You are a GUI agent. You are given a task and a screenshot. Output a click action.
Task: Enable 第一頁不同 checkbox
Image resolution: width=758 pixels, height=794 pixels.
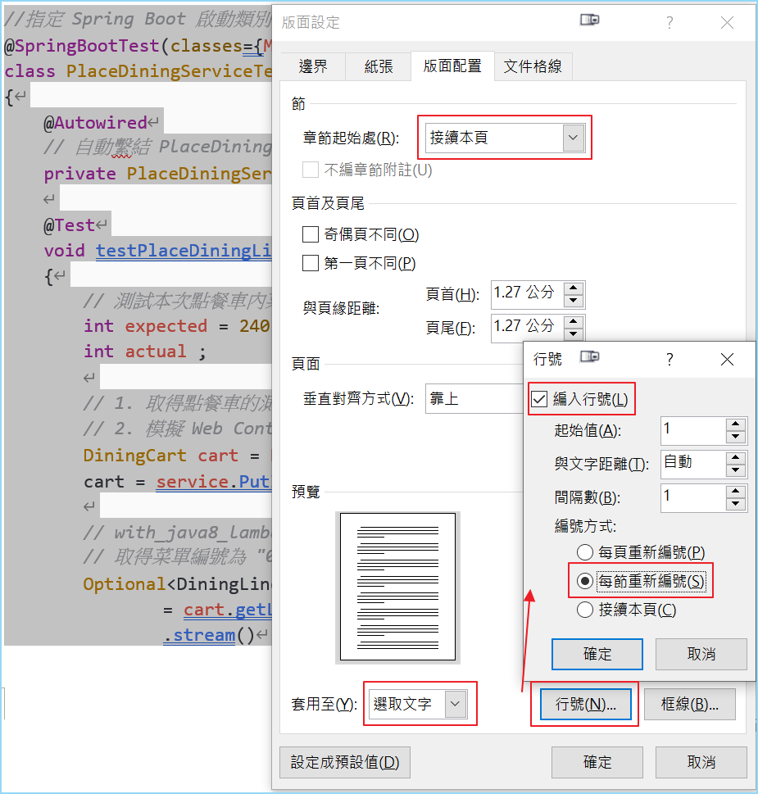point(311,263)
